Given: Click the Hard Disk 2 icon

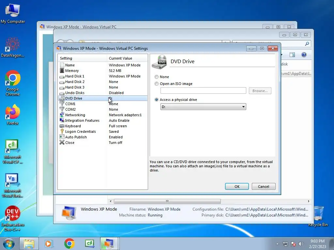Looking at the screenshot, I should coord(62,82).
